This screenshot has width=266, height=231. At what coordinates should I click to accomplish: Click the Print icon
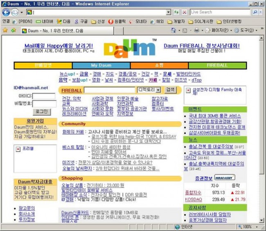coord(196,31)
